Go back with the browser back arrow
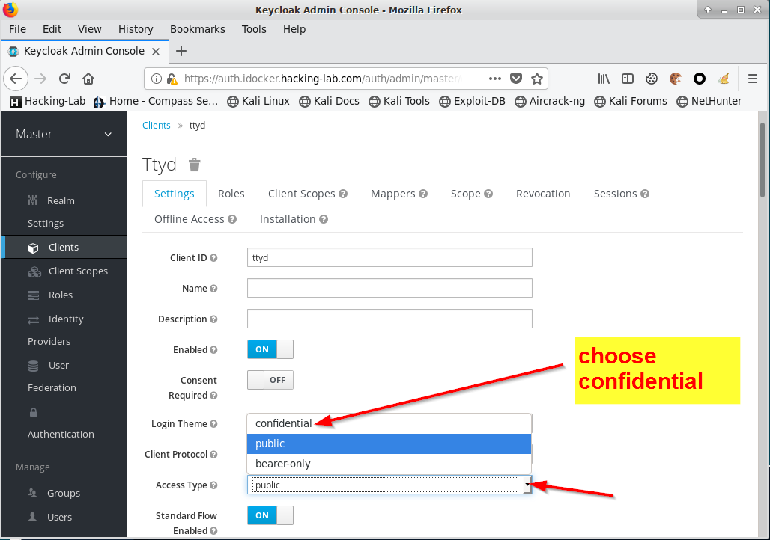The image size is (770, 540). click(16, 79)
